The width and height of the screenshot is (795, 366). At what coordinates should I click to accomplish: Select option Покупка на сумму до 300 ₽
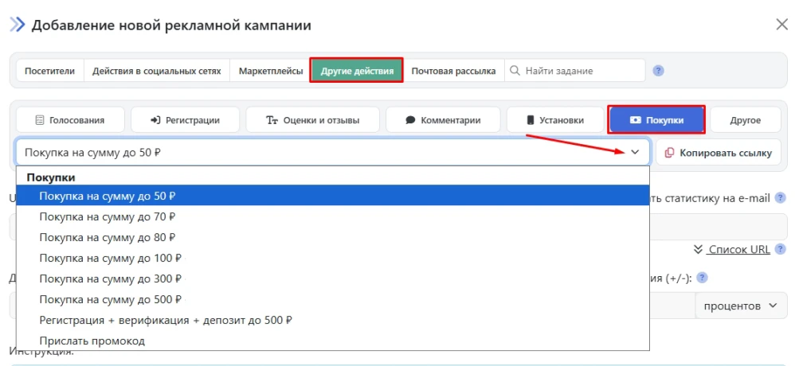tap(333, 278)
